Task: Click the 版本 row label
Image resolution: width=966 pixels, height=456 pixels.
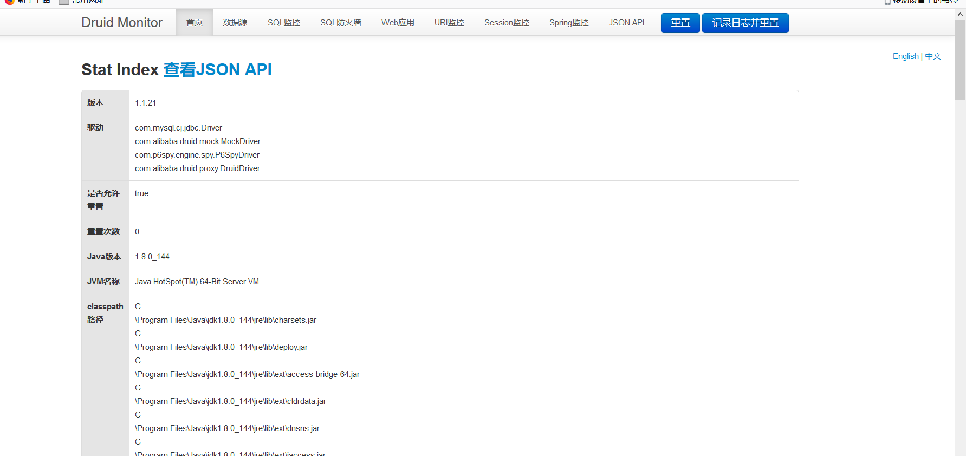Action: click(95, 103)
